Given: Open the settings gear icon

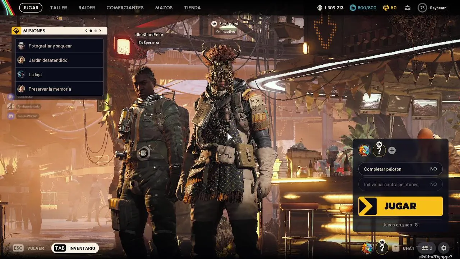Looking at the screenshot, I should pos(444,248).
